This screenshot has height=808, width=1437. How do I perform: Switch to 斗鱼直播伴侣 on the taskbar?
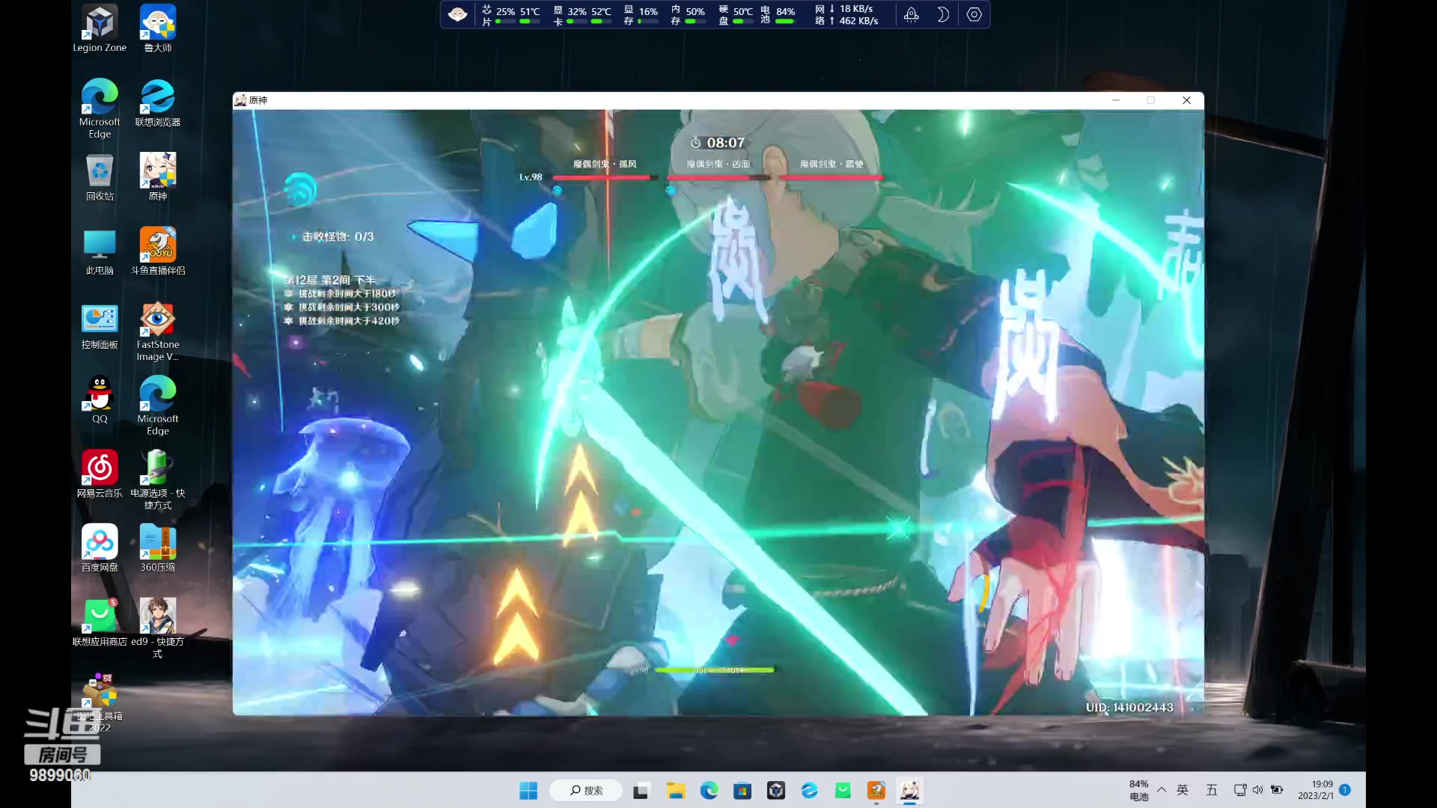(x=876, y=790)
